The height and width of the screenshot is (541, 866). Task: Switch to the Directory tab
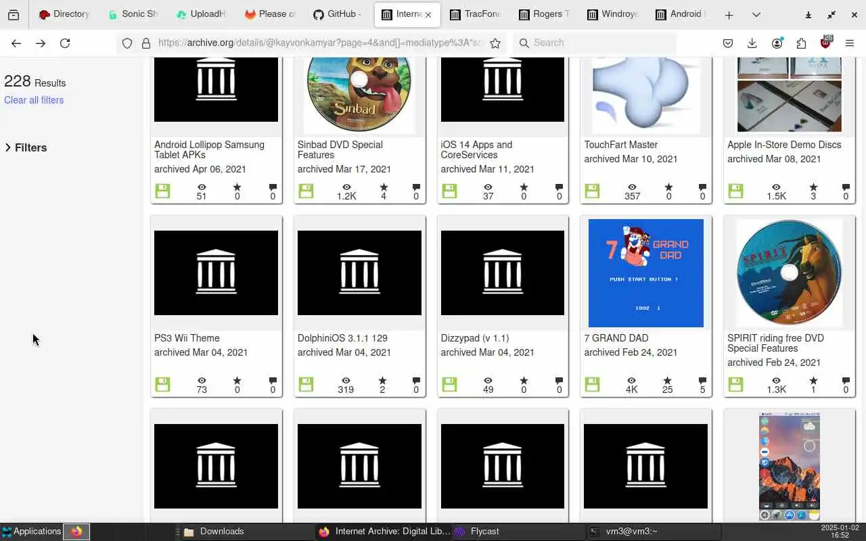point(64,14)
